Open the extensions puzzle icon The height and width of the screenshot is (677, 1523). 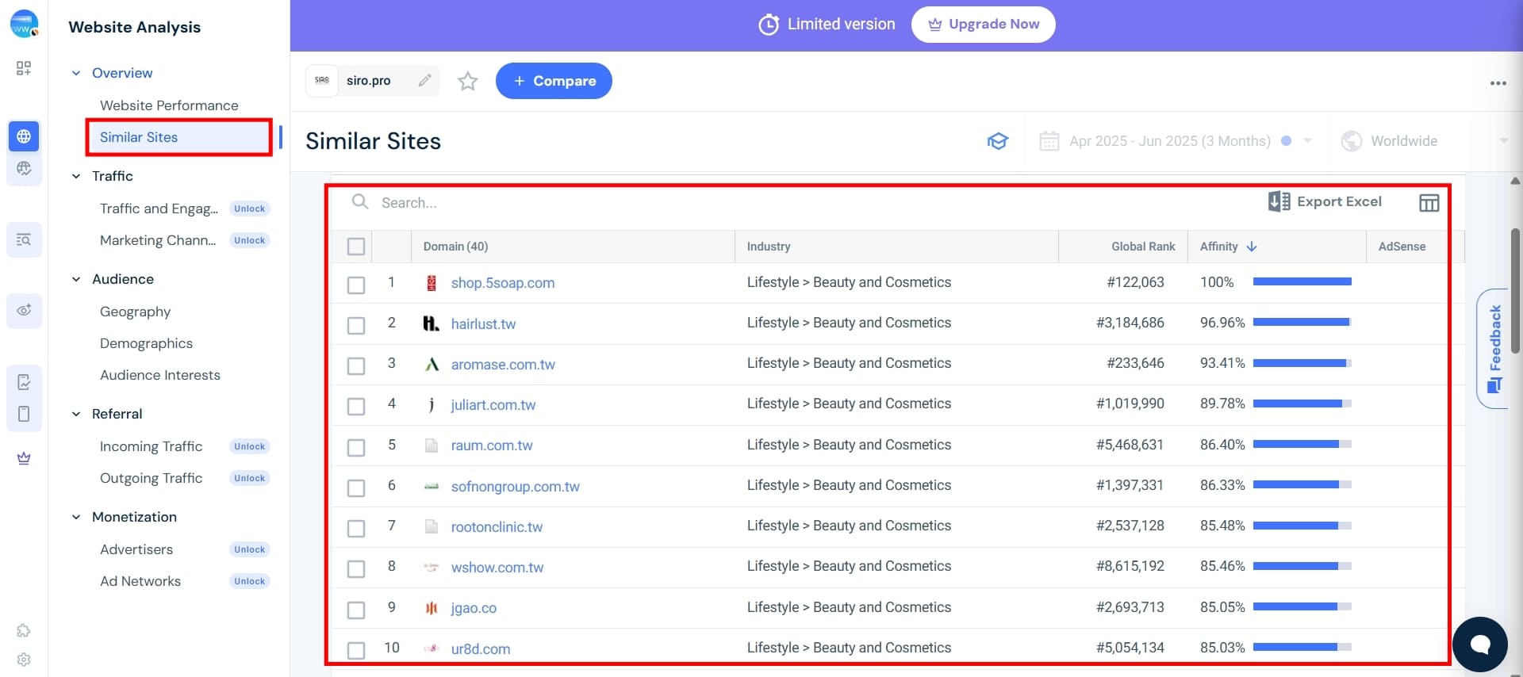point(24,630)
